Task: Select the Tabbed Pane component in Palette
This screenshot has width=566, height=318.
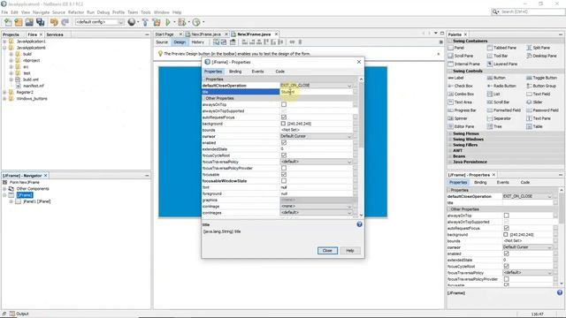Action: pos(501,48)
